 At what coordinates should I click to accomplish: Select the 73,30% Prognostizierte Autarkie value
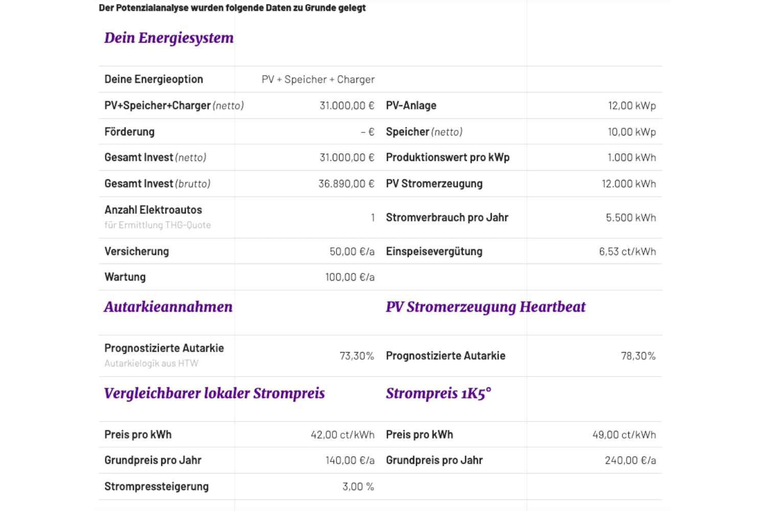point(357,356)
